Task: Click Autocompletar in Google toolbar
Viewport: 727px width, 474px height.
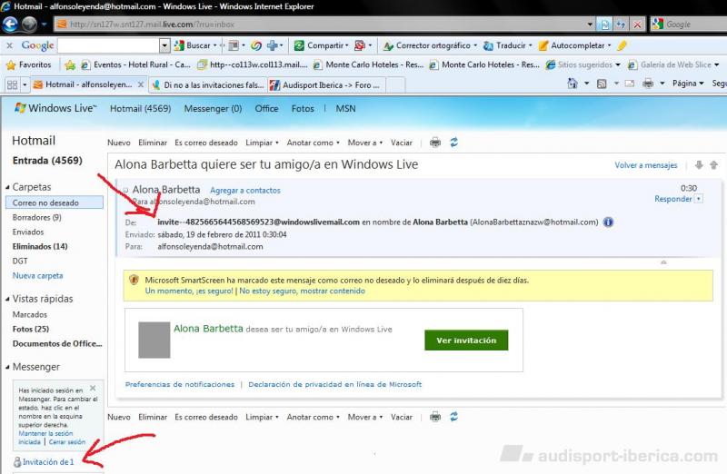Action: point(574,45)
